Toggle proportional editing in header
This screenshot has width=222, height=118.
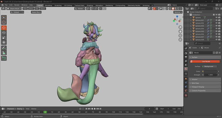point(100,9)
